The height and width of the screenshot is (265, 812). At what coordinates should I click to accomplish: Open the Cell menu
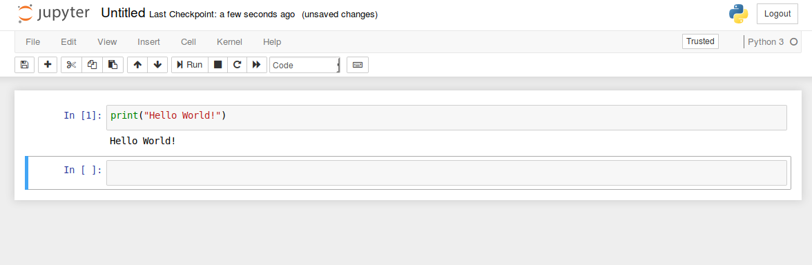188,42
